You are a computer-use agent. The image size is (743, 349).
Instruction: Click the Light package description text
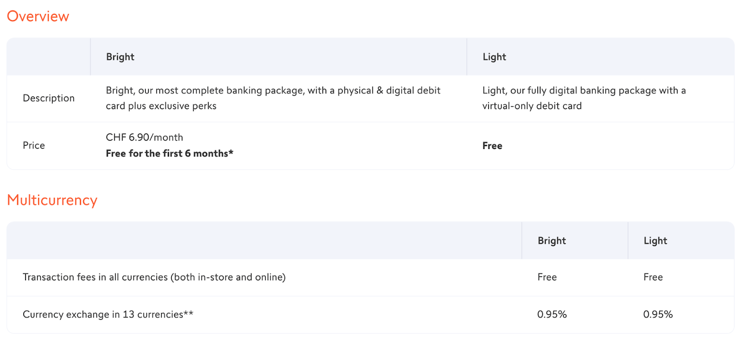tap(584, 98)
